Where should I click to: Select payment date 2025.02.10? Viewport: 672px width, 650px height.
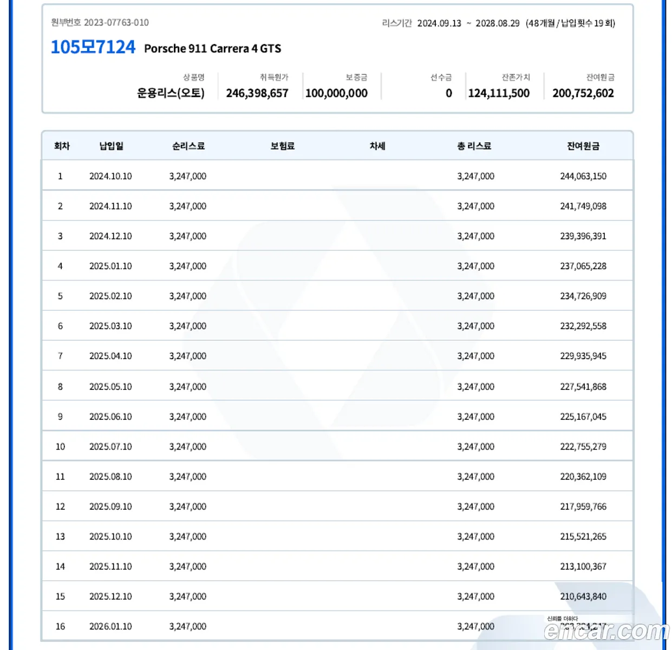[x=110, y=296]
